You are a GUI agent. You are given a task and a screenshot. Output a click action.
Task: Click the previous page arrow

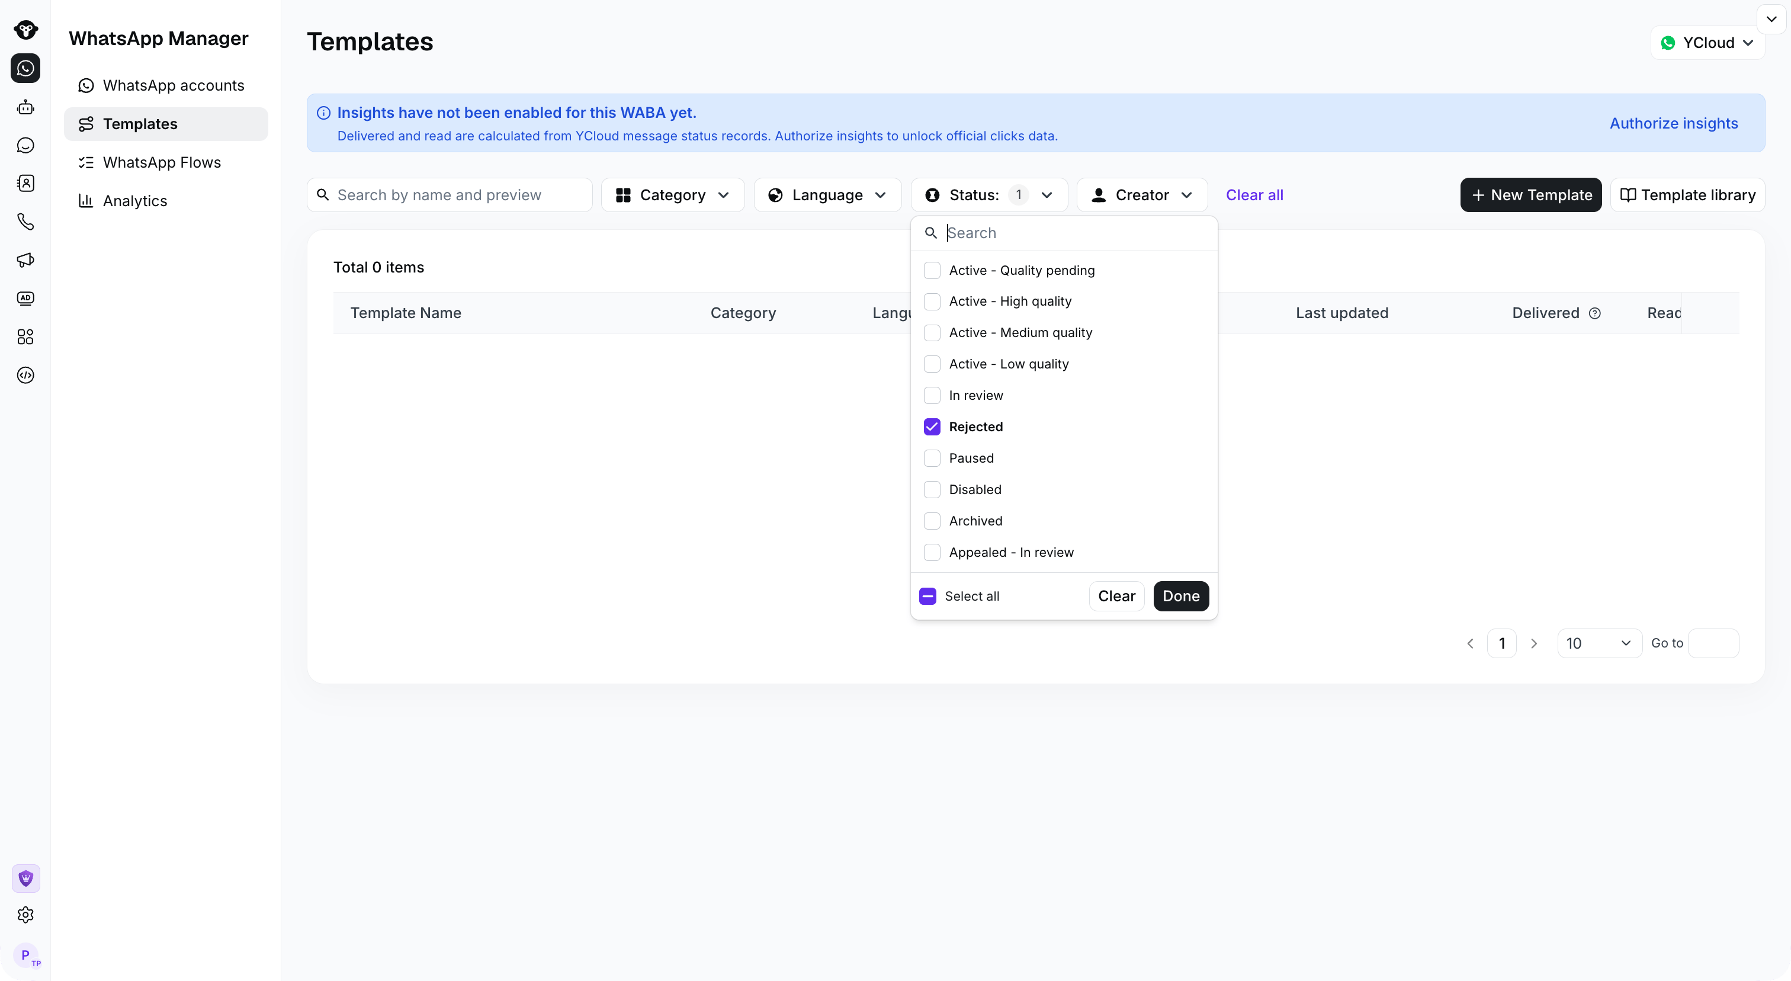coord(1470,644)
